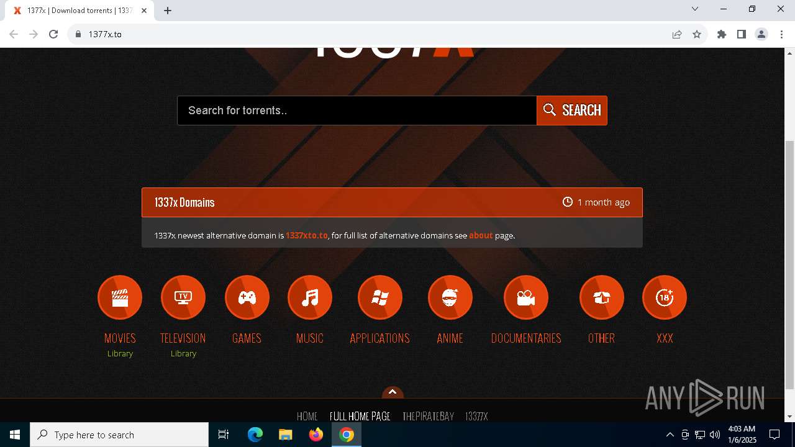The width and height of the screenshot is (795, 447).
Task: Open the XXX 18+ icon
Action: [665, 297]
